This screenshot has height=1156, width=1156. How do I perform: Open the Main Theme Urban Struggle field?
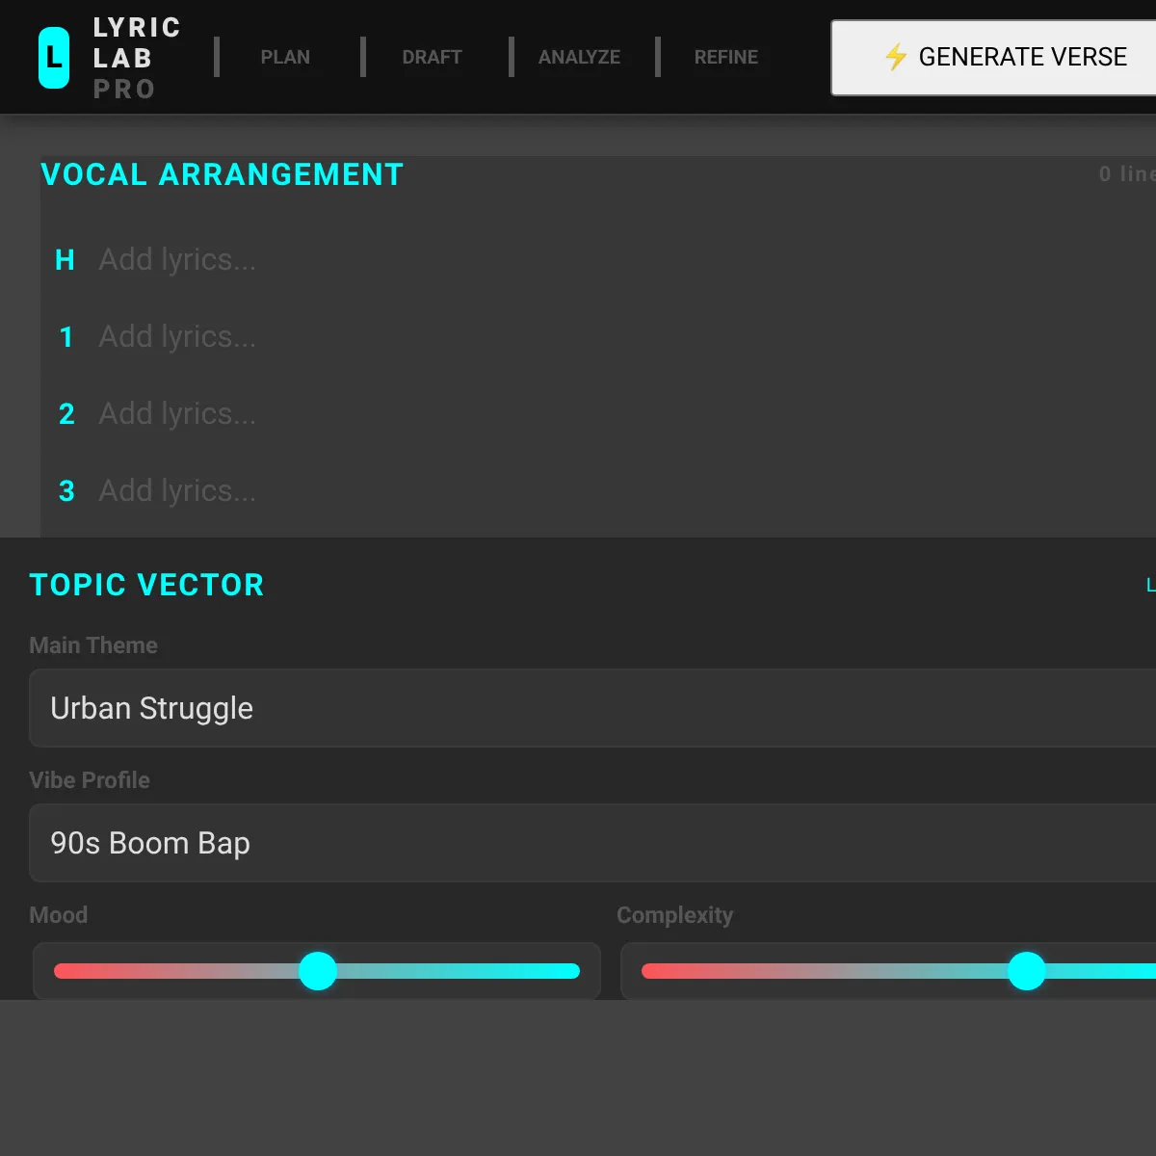click(x=592, y=708)
